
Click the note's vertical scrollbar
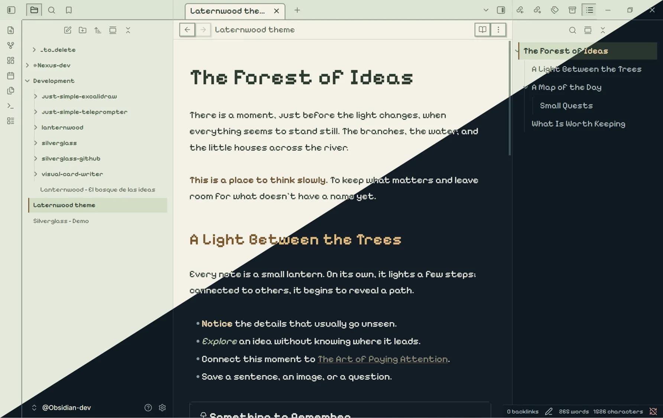(510, 98)
